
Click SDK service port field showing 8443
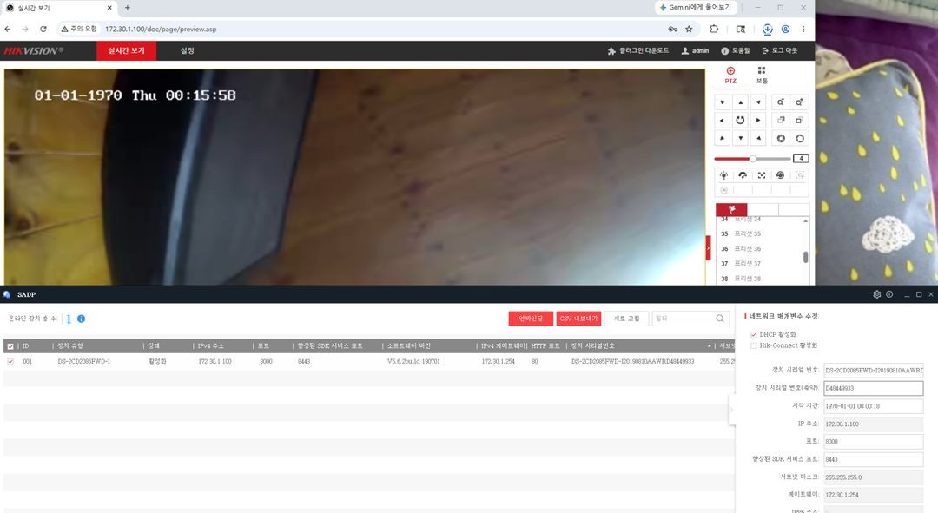[874, 459]
